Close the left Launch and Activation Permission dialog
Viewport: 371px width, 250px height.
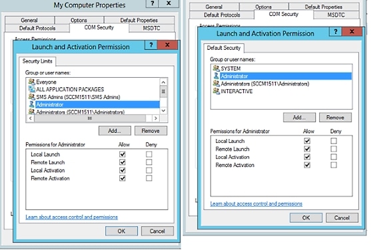coord(167,45)
